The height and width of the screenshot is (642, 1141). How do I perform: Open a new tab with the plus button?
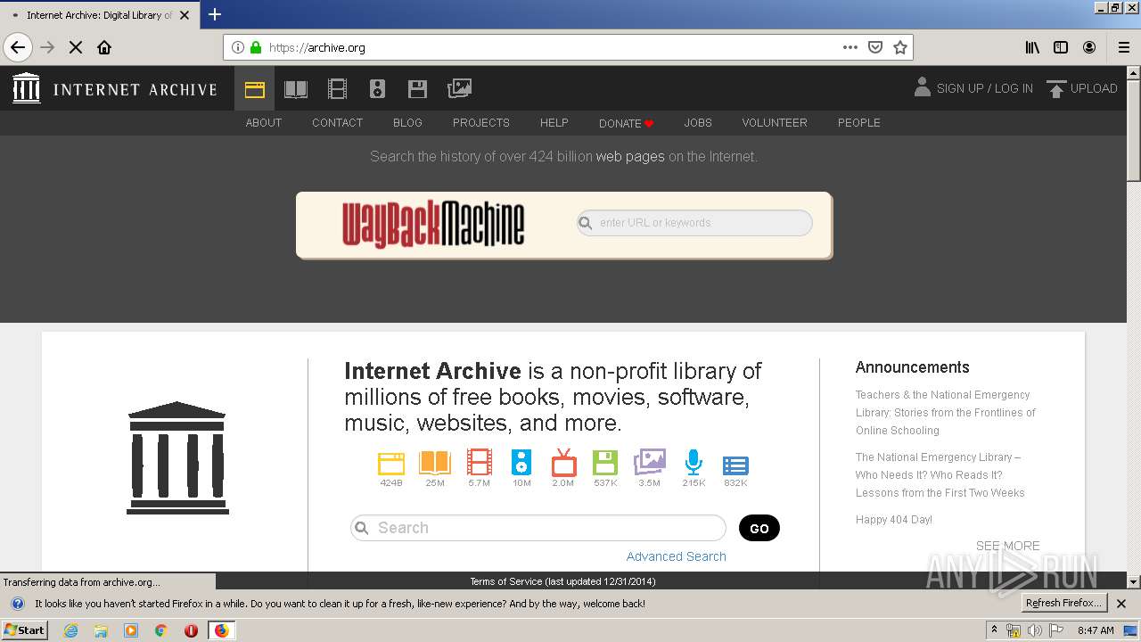coord(215,14)
